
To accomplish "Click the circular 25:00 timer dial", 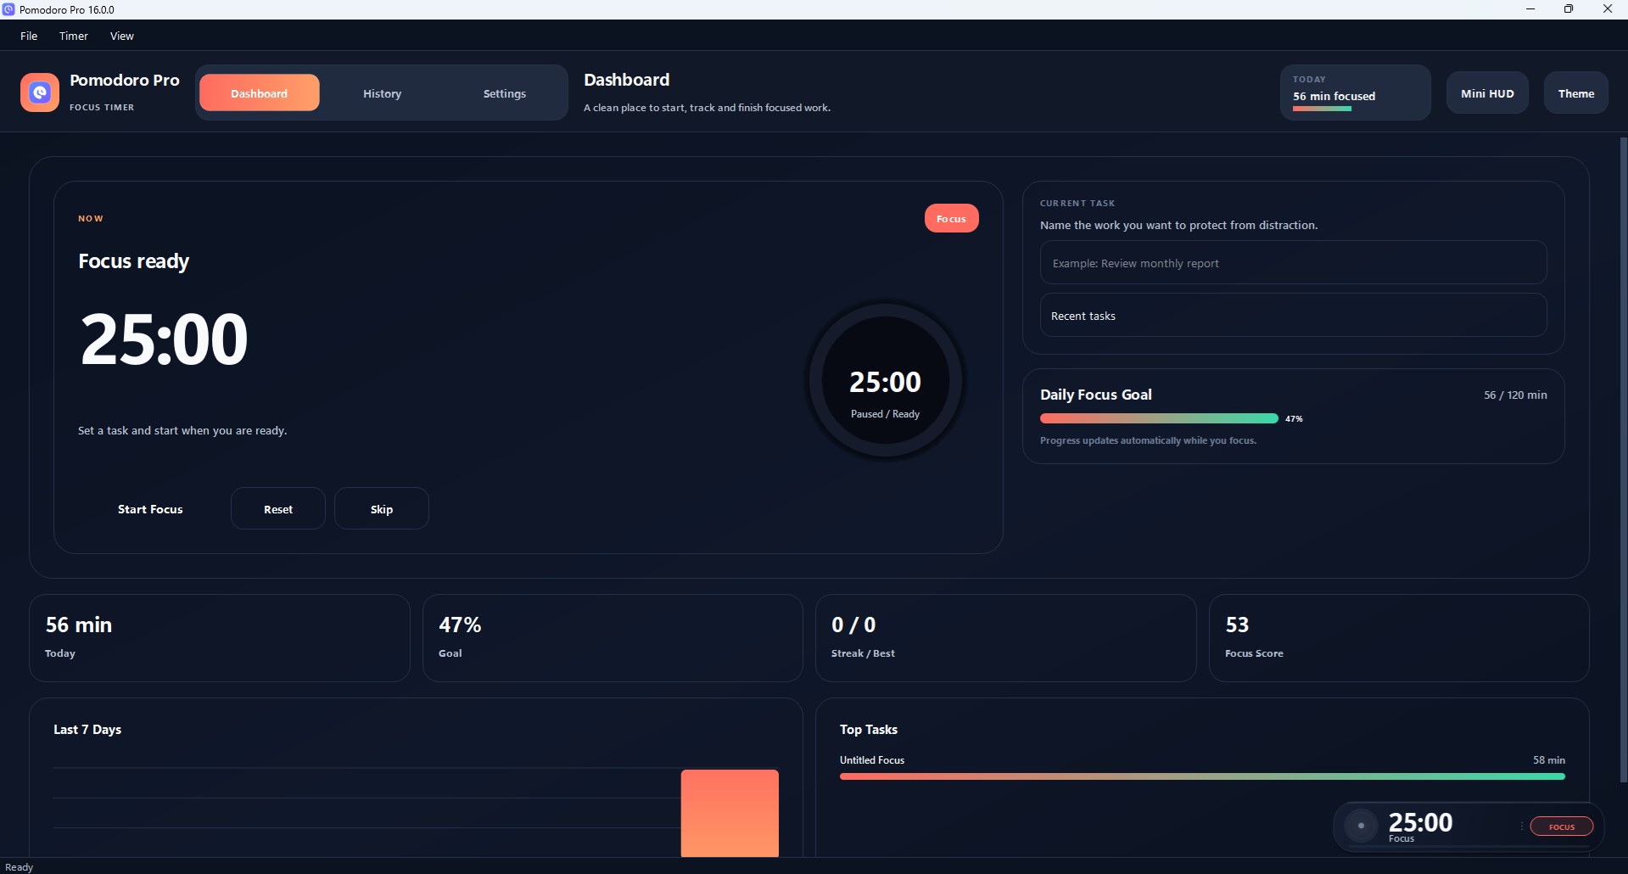I will [x=886, y=380].
